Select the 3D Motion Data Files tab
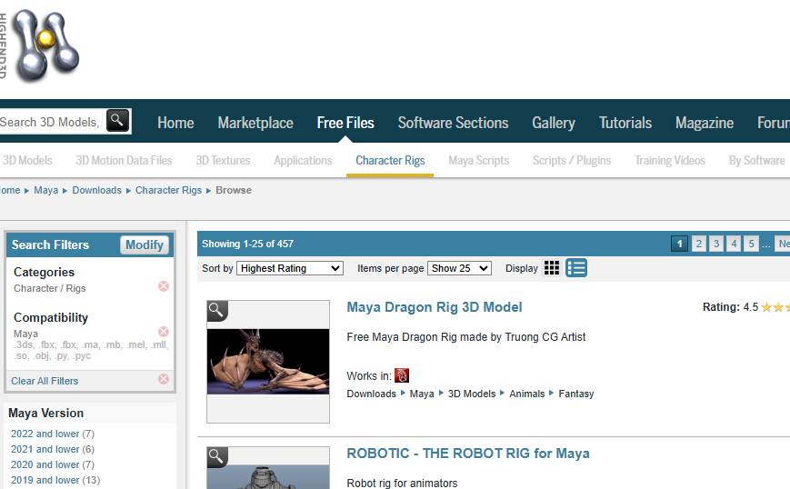Viewport: 790px width, 489px height. click(x=124, y=161)
